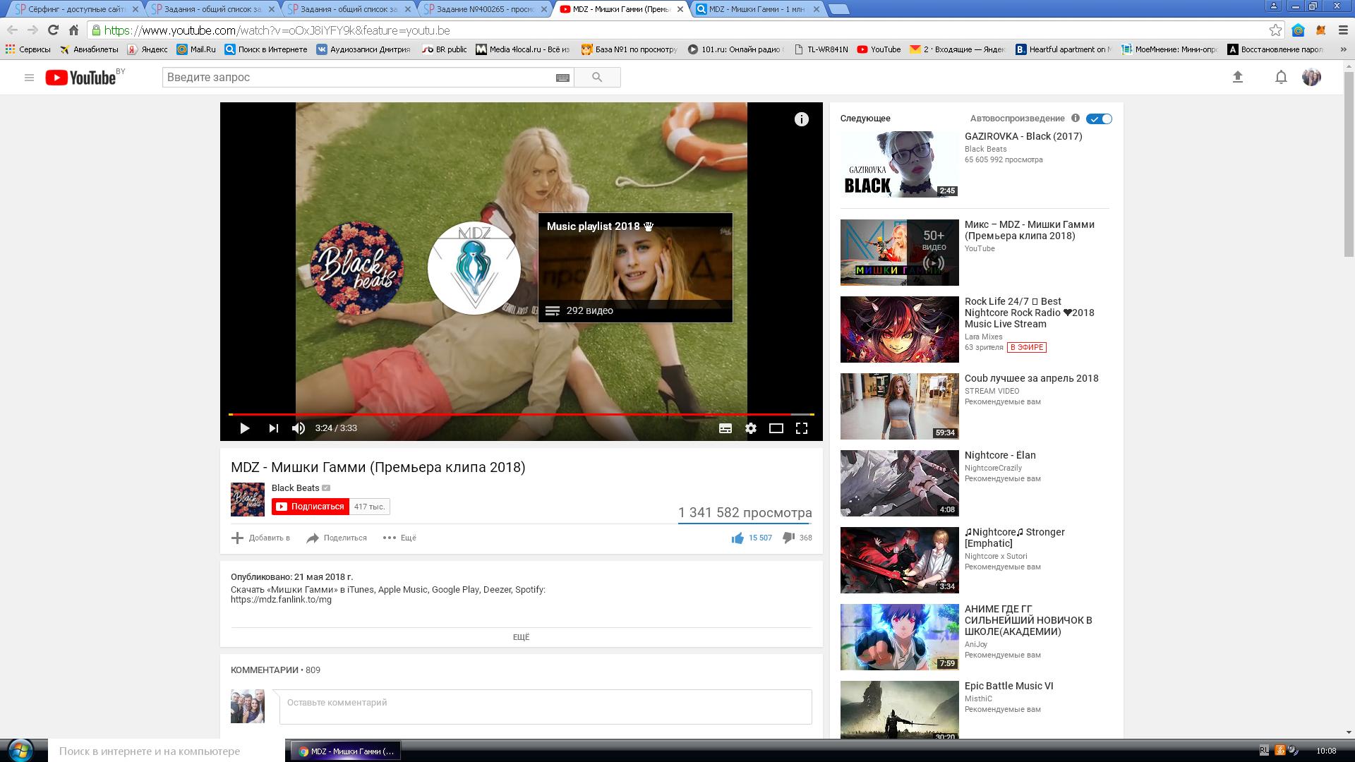This screenshot has width=1355, height=762.
Task: Click the Windows taskbar search box
Action: (167, 751)
